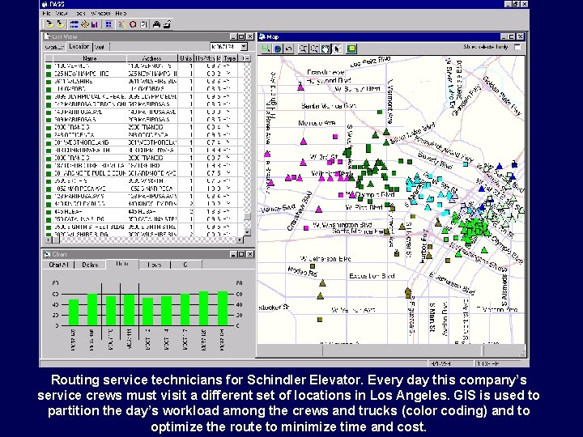Click the undo arrow icon in Map toolbar
Image resolution: width=583 pixels, height=437 pixels.
289,49
